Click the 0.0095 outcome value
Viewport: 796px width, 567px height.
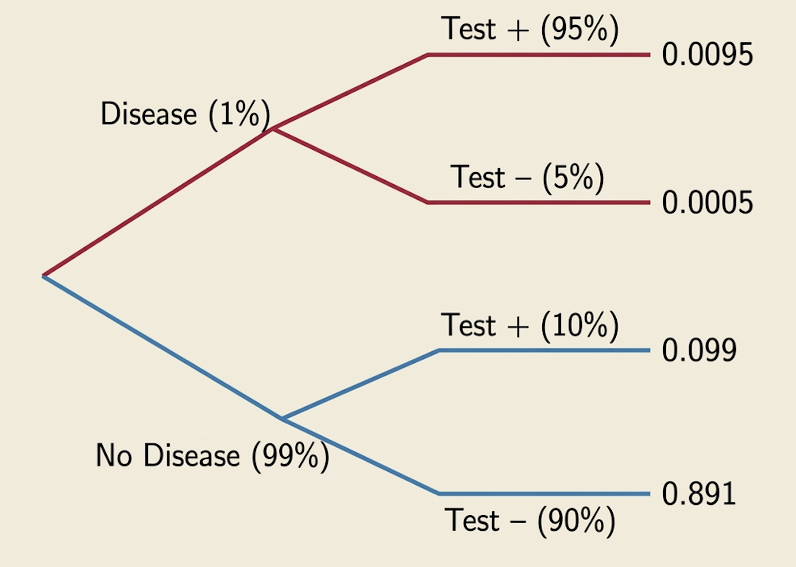click(707, 55)
